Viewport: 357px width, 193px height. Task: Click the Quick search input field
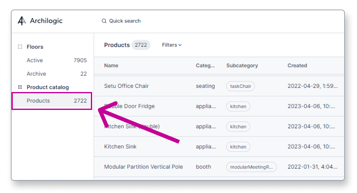[x=125, y=21]
